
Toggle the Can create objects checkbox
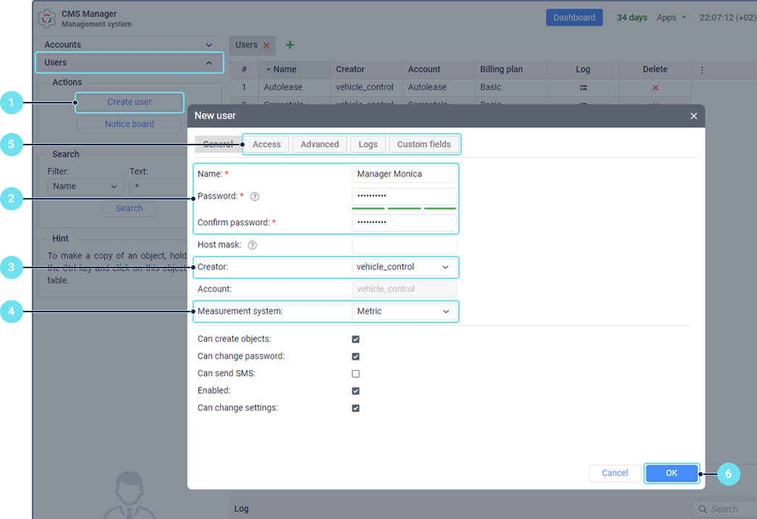click(355, 339)
